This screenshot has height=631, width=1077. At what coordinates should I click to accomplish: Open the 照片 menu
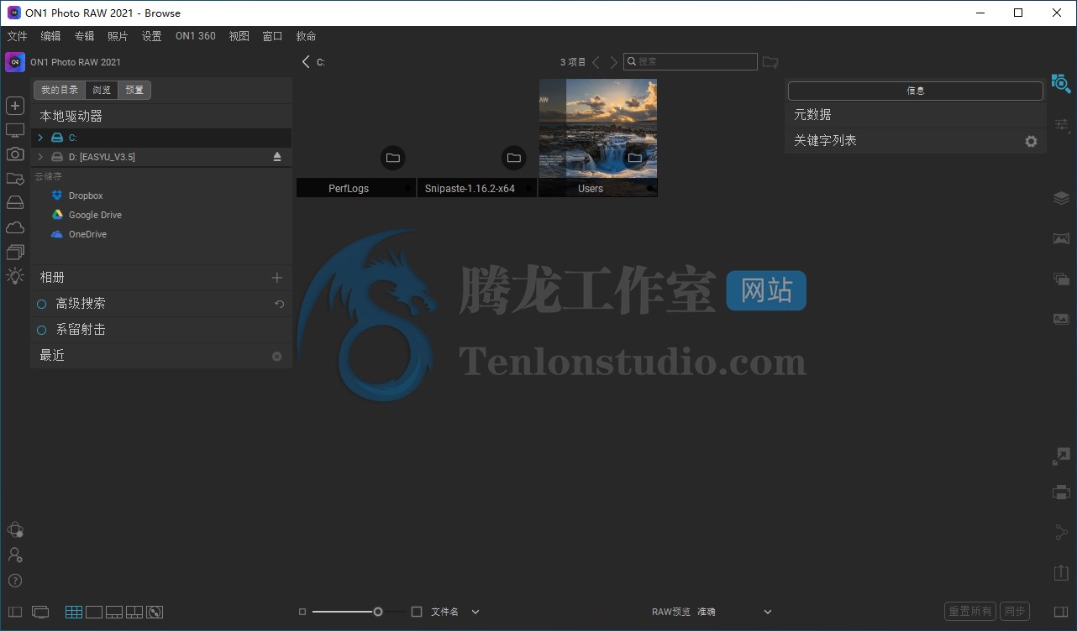click(x=118, y=36)
